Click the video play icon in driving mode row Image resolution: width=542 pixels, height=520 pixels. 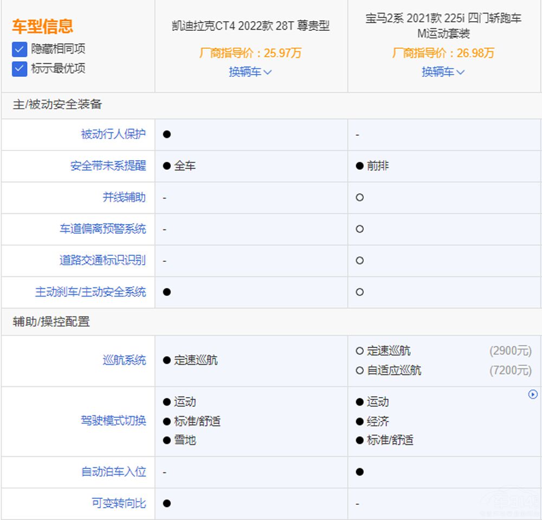tap(533, 394)
